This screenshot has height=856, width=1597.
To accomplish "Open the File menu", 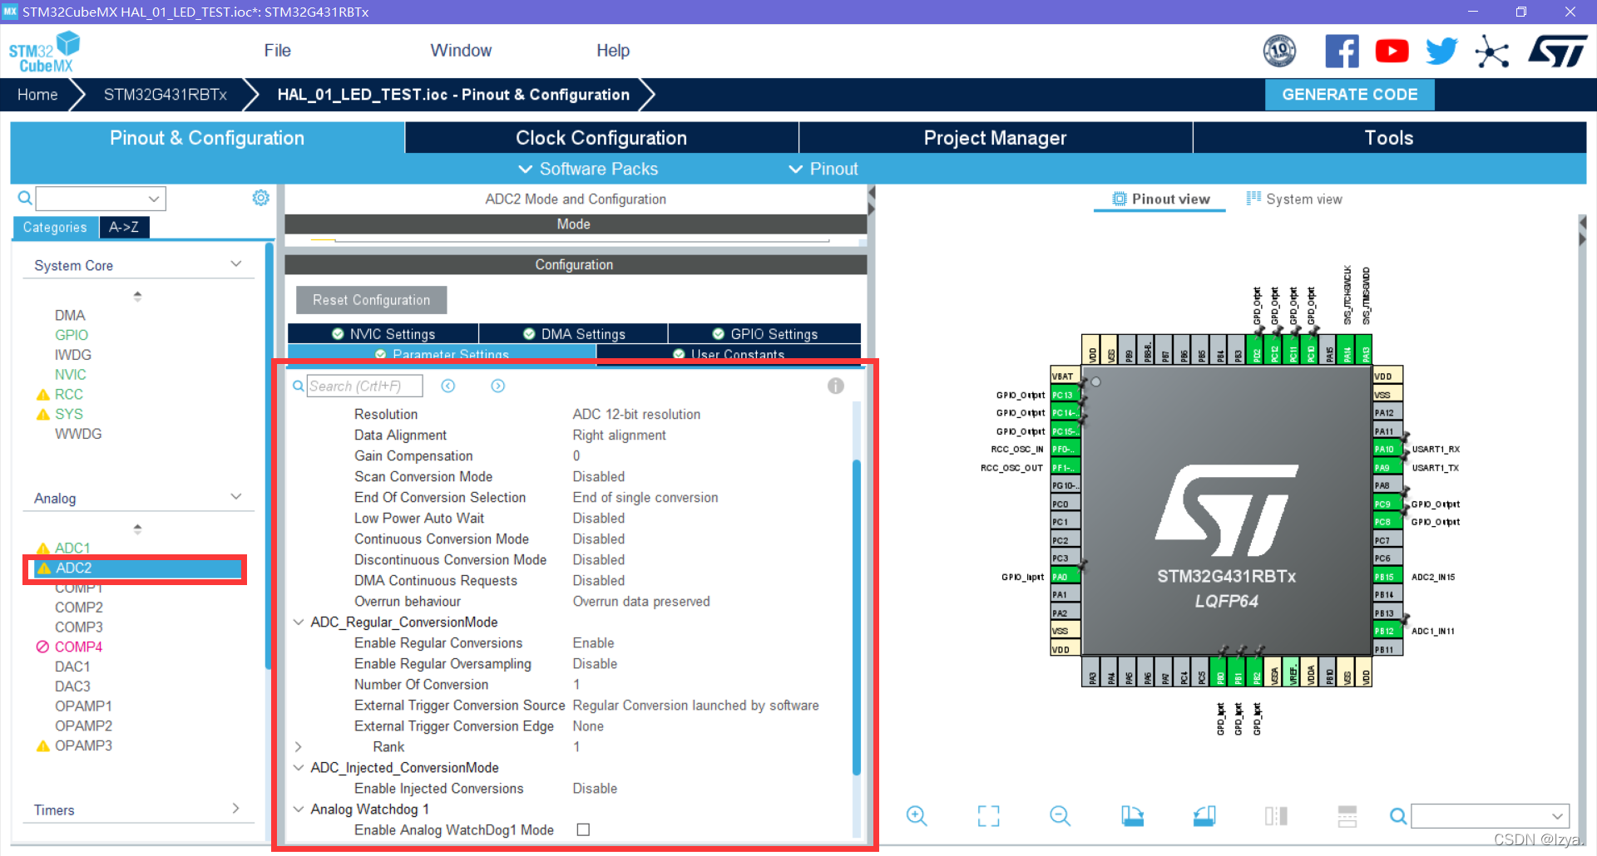I will [278, 51].
